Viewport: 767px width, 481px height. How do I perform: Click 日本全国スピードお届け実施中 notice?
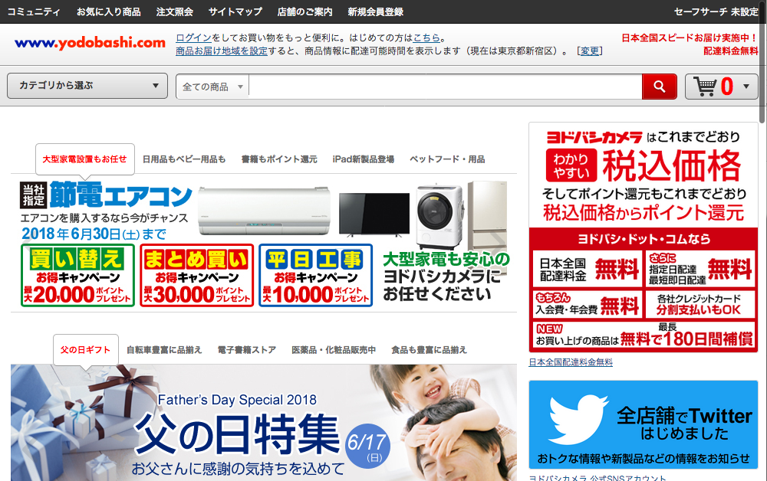690,38
